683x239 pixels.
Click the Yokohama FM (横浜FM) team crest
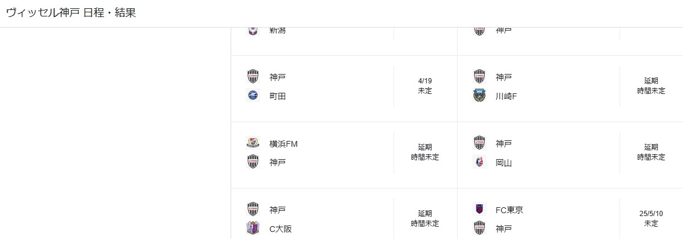[x=252, y=143]
